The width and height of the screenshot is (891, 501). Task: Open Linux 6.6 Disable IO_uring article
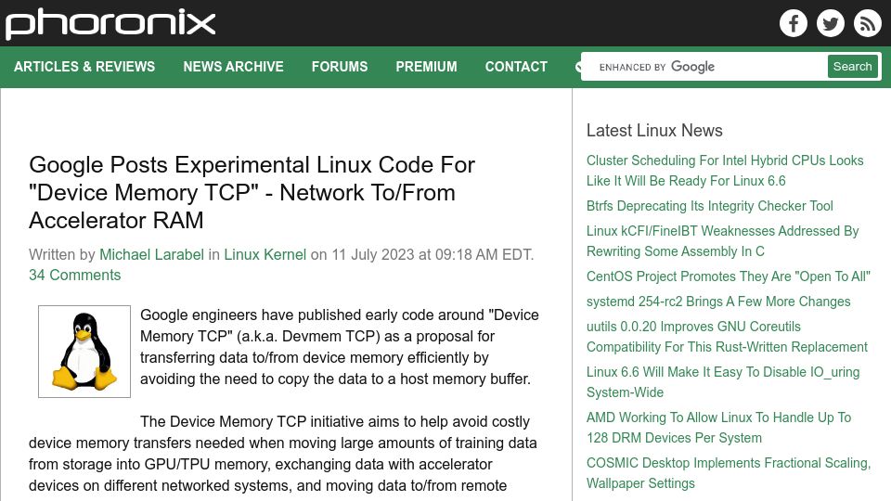point(723,381)
